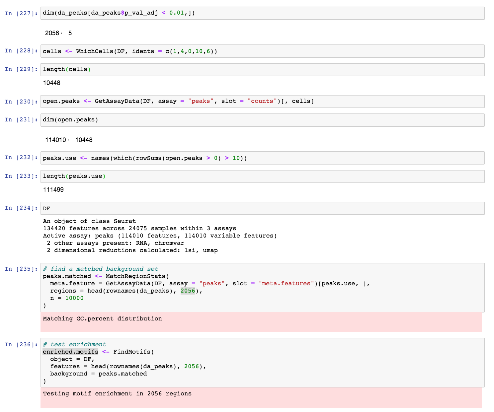Image resolution: width=494 pixels, height=412 pixels.
Task: Select the In [236] cell prompt
Action: 21,344
